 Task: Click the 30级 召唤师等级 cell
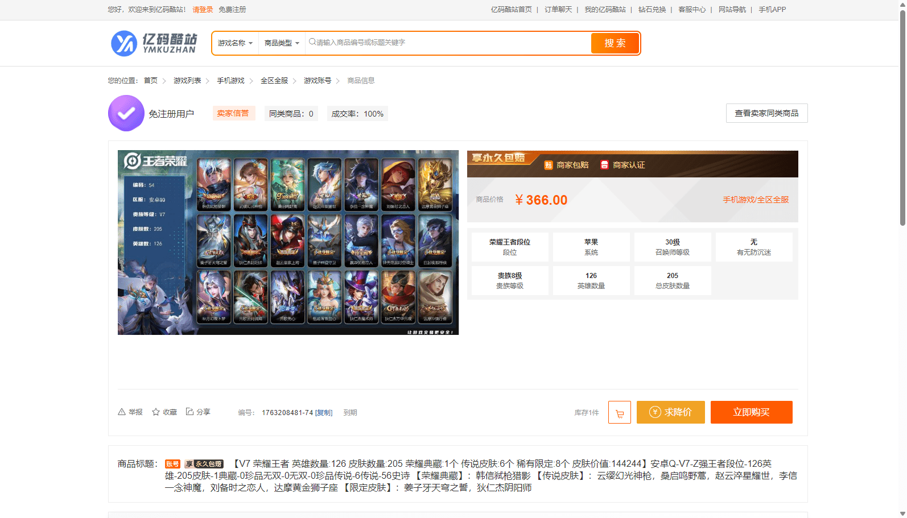tap(673, 247)
